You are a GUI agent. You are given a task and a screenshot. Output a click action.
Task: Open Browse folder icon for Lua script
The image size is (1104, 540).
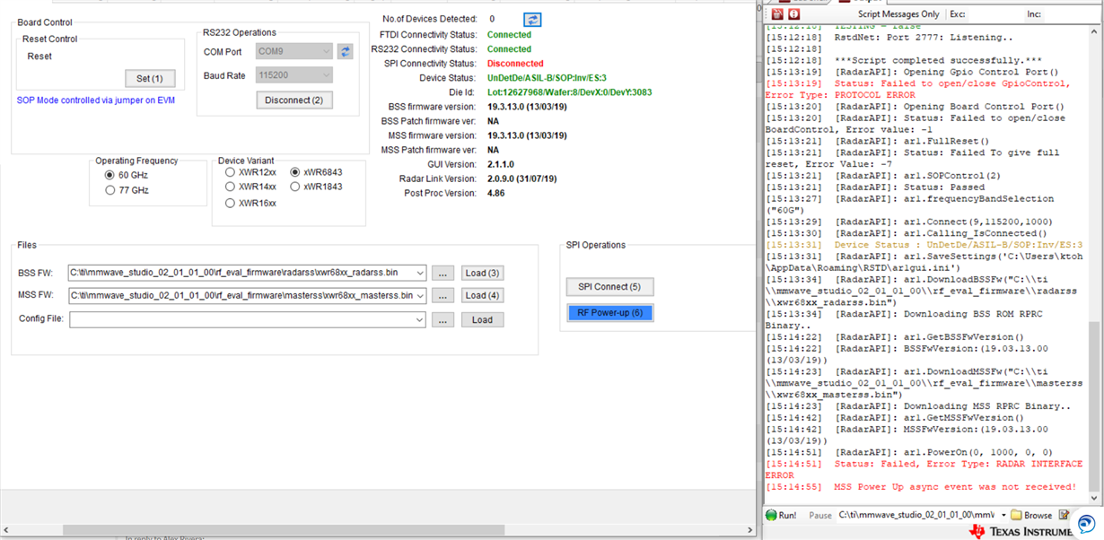click(1017, 515)
